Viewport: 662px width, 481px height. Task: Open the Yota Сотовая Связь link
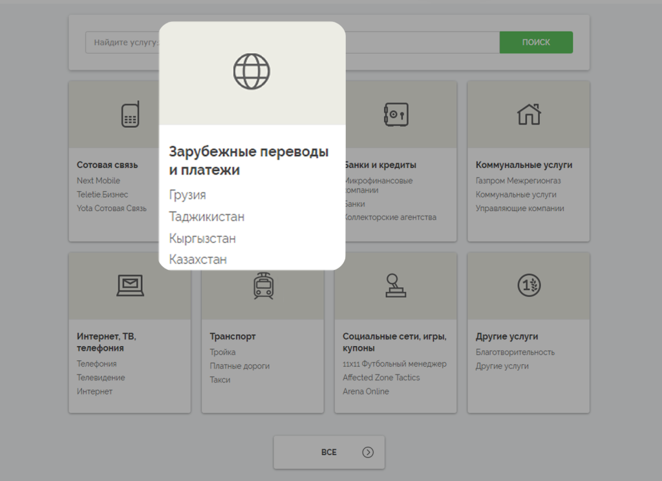[x=111, y=209]
